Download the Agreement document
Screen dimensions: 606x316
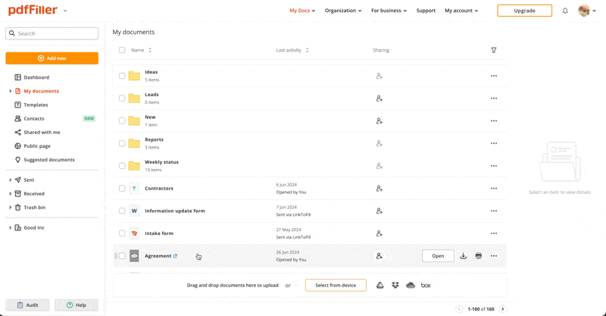click(x=464, y=256)
